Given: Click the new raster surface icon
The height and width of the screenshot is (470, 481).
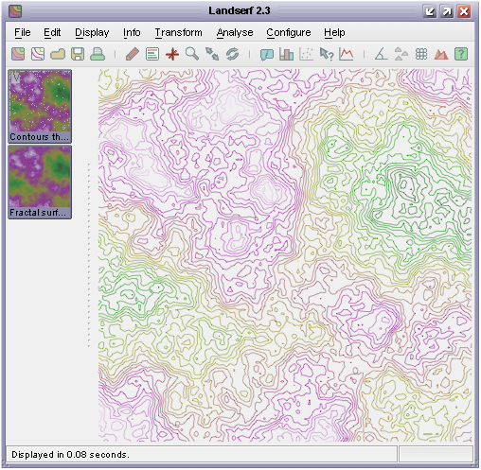Looking at the screenshot, I should pos(18,54).
